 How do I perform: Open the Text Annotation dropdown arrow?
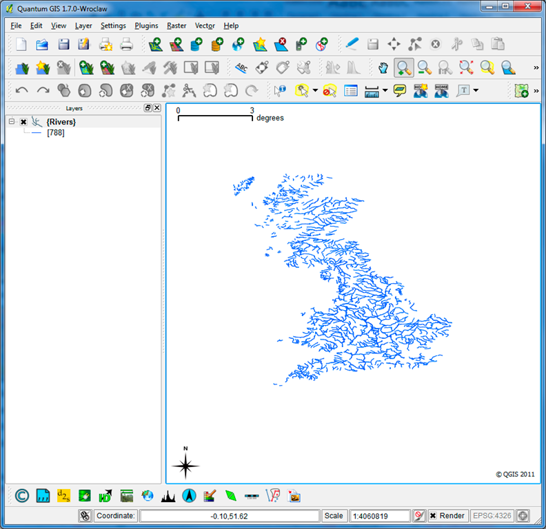click(x=476, y=90)
